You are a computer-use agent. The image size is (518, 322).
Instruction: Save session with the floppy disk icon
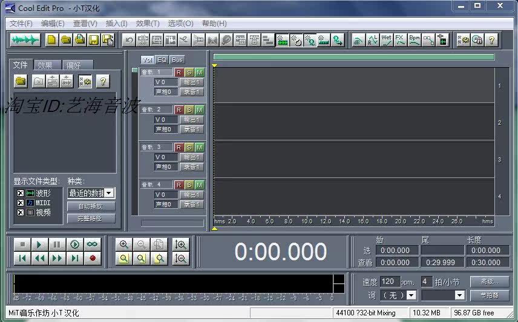94,41
